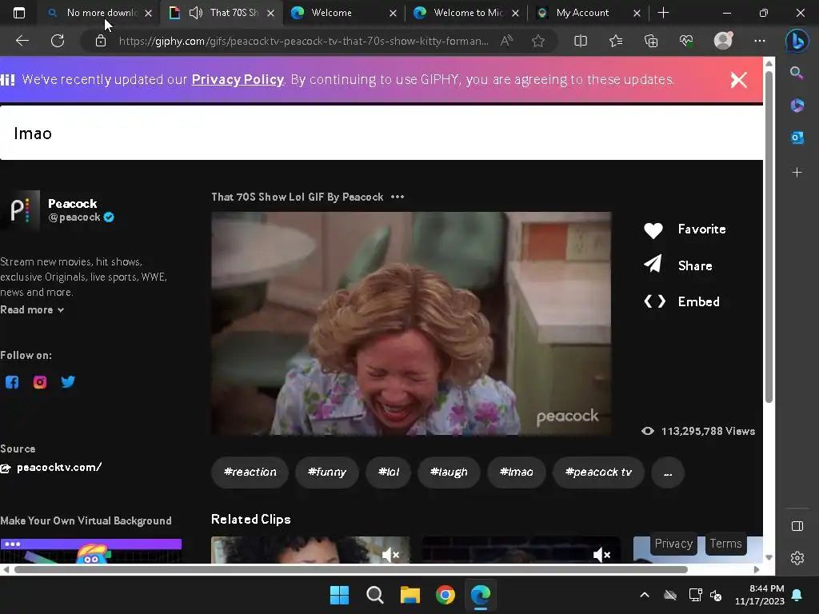819x614 pixels.
Task: Dismiss the Privacy Policy banner
Action: 738,80
